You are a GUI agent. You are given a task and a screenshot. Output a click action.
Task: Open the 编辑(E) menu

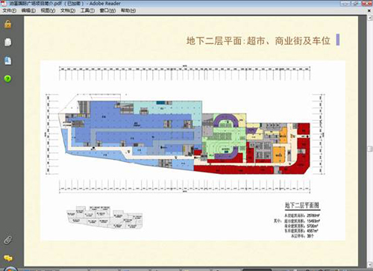point(28,10)
